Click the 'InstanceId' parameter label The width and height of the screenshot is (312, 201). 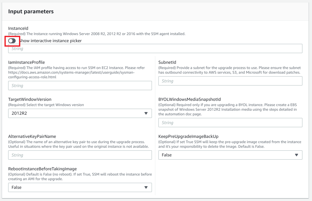click(x=18, y=28)
